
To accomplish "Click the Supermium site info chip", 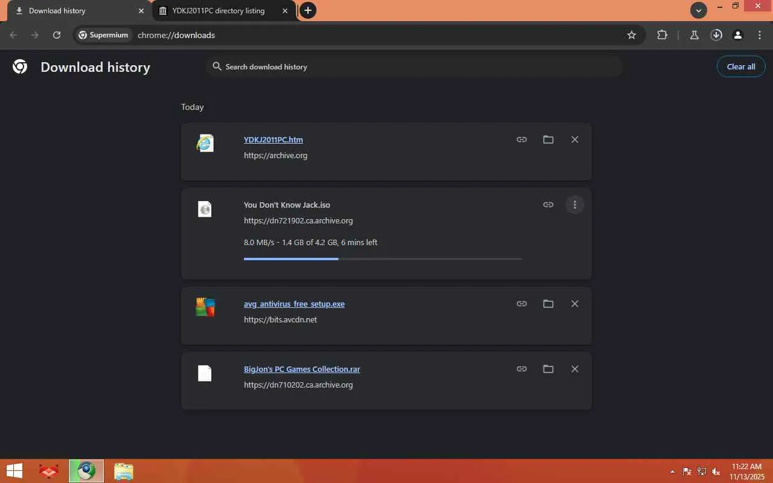I will (x=103, y=35).
